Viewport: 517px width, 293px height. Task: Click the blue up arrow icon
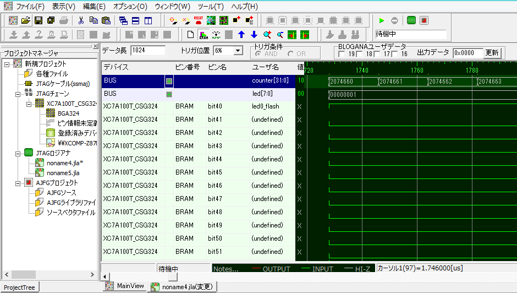(x=241, y=35)
